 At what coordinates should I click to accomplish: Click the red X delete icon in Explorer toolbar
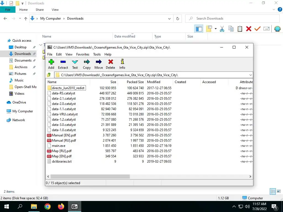(x=248, y=29)
